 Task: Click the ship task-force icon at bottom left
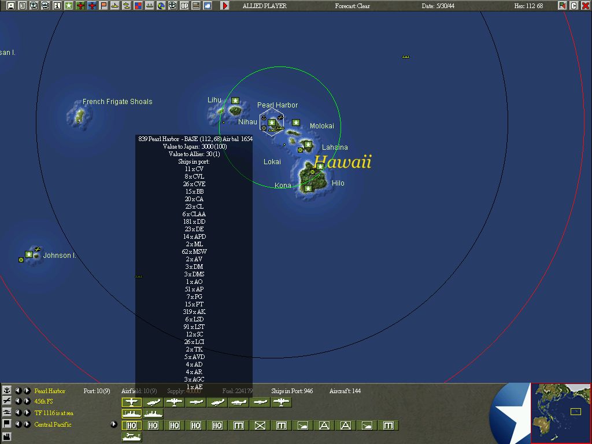tap(6, 413)
